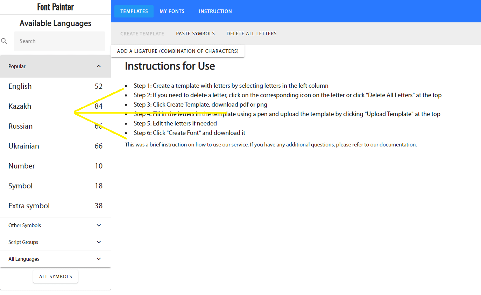The image size is (481, 295).
Task: Click the Instructions for Use heading
Action: click(170, 66)
